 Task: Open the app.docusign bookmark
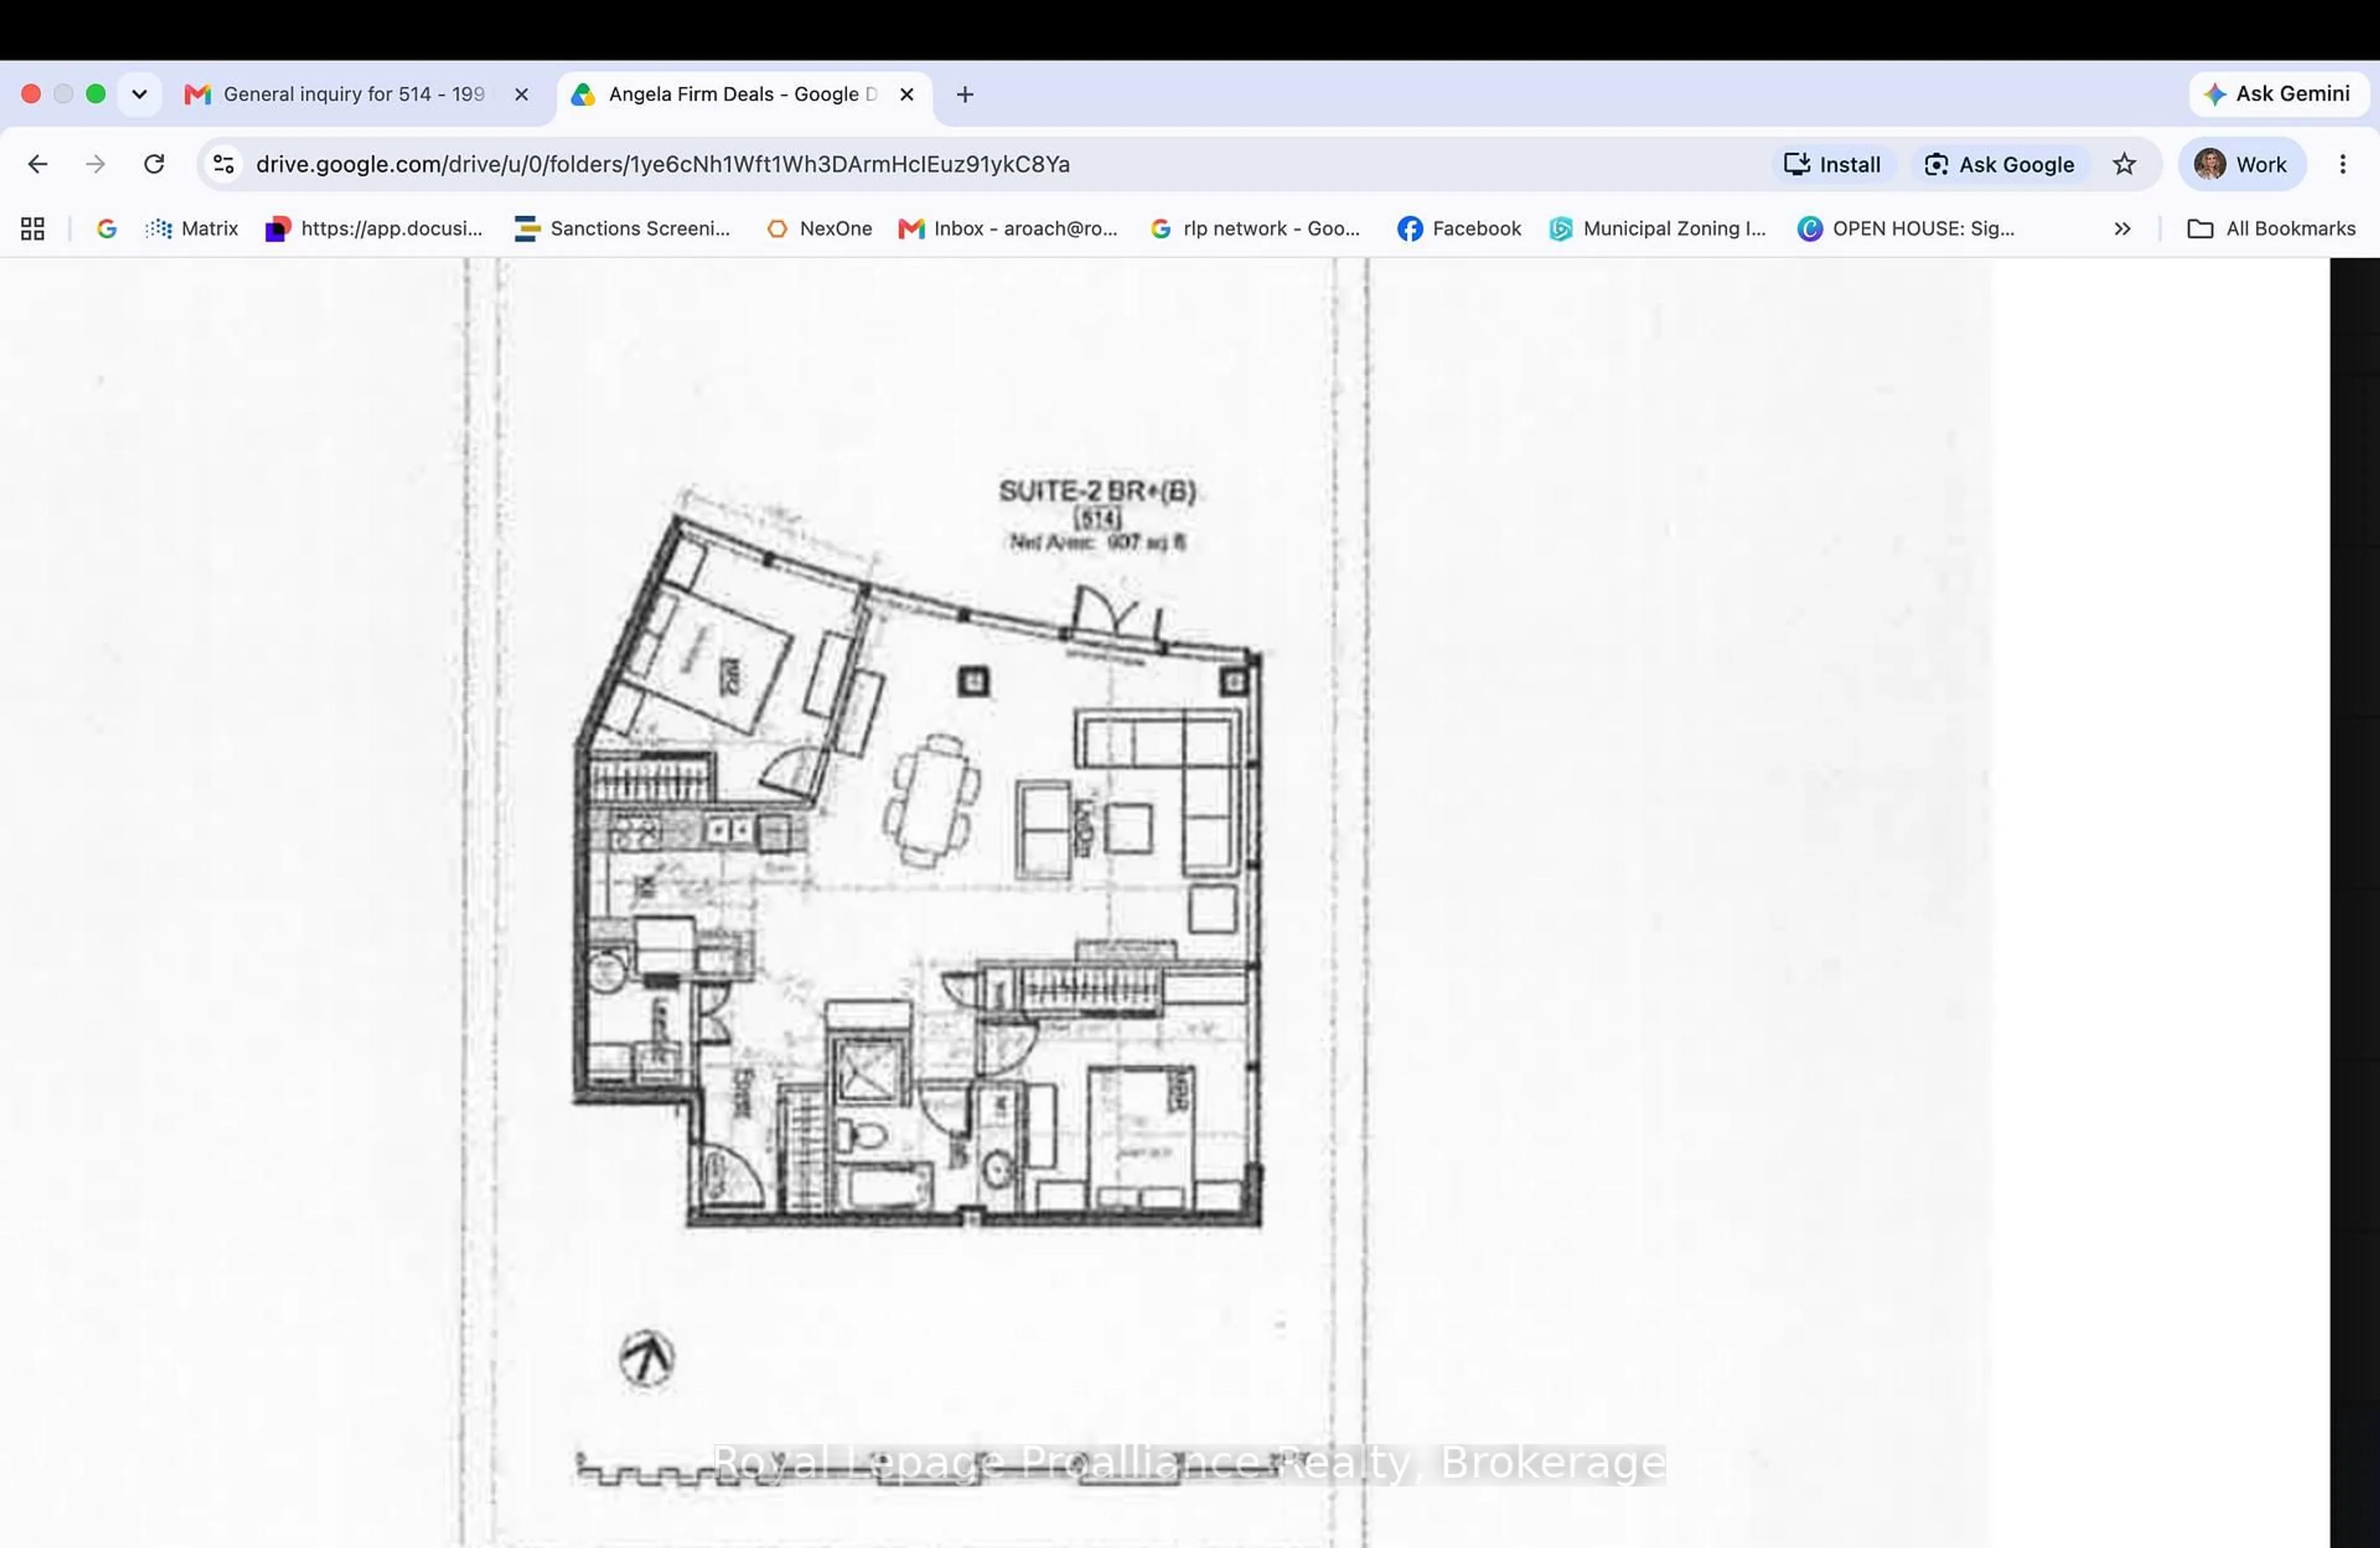pyautogui.click(x=374, y=229)
